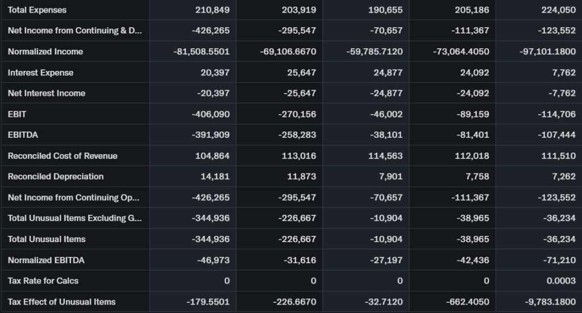Select the Net Interest Income row label

click(x=47, y=94)
